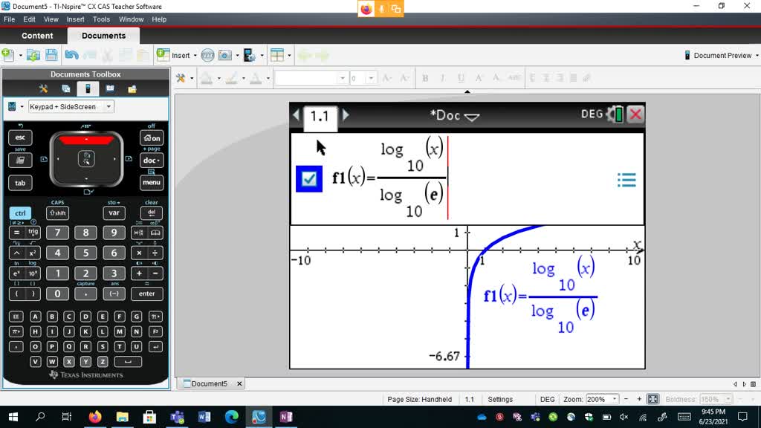Screen dimensions: 761x428
Task: Toggle the ctrl key on the keypad
Action: click(20, 213)
